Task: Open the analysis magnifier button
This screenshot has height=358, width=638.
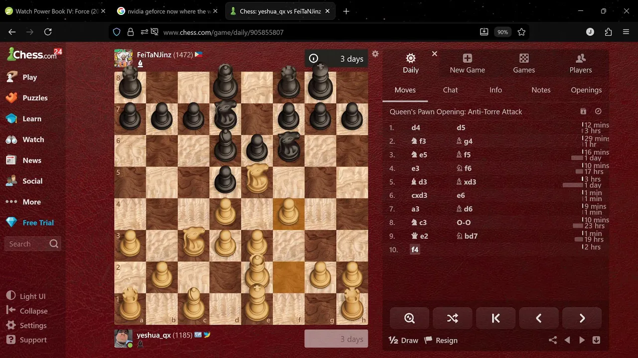Action: click(x=410, y=318)
